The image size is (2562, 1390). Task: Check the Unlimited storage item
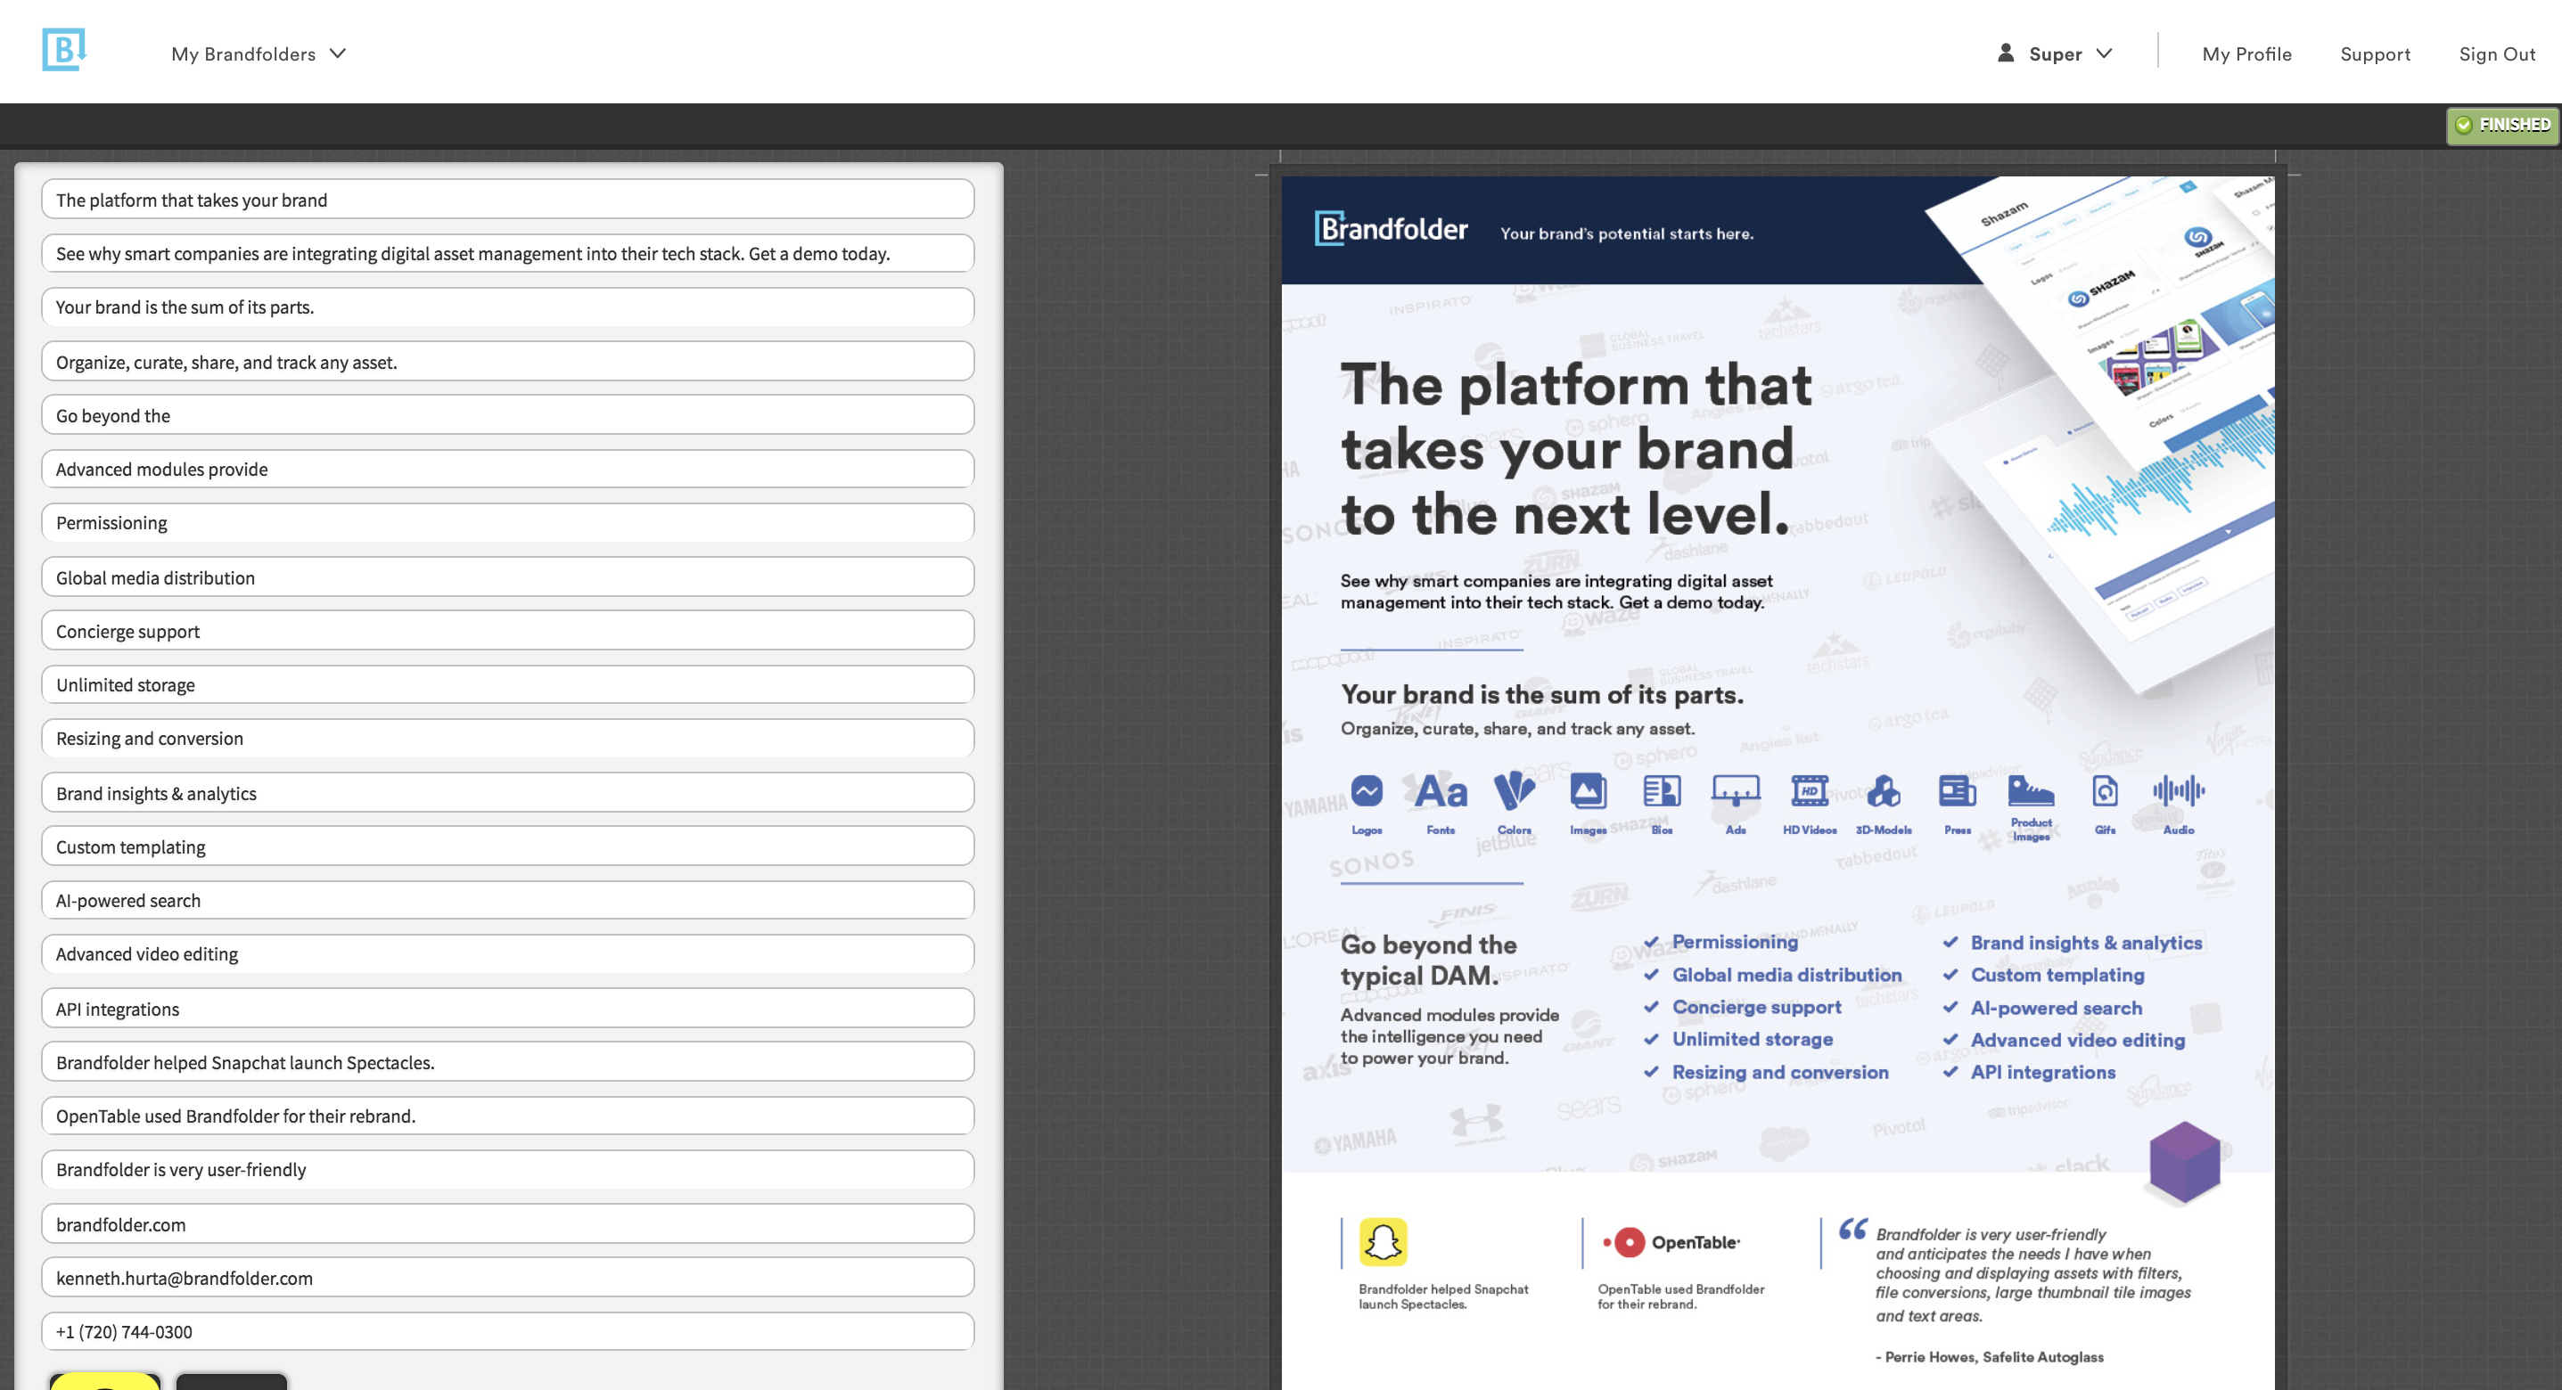[x=1653, y=1039]
